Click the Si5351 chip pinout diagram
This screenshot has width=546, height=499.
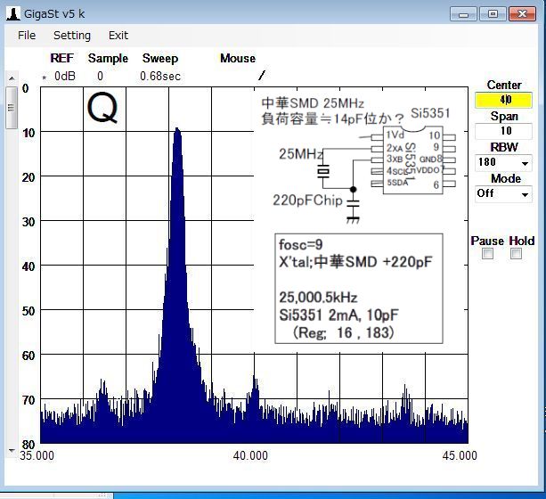pos(413,160)
